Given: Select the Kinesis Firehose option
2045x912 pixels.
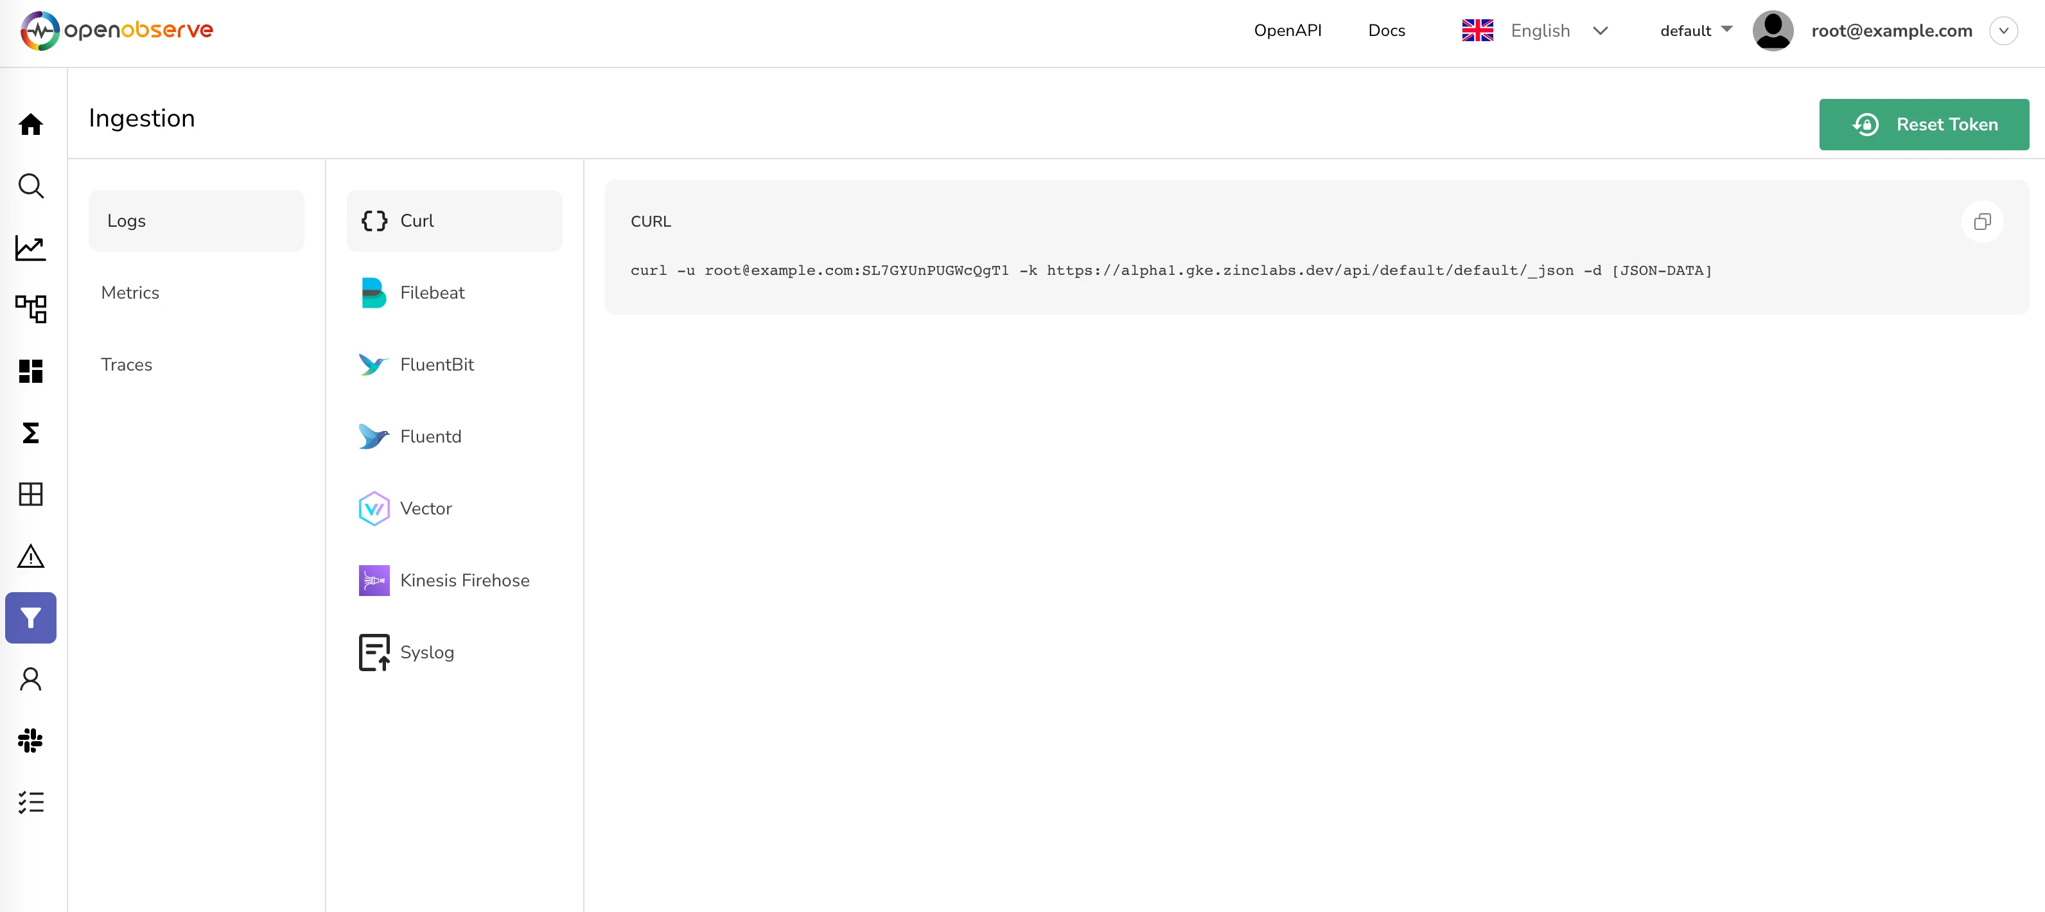Looking at the screenshot, I should coord(464,580).
